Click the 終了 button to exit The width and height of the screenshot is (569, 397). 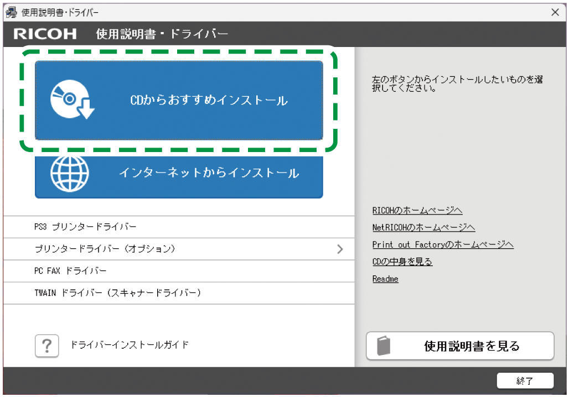coord(526,381)
